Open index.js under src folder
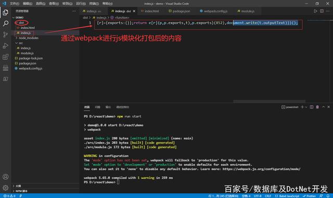The image size is (333, 198). pos(25,48)
